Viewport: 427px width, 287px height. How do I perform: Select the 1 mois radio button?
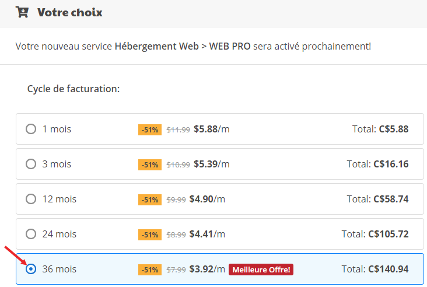31,129
